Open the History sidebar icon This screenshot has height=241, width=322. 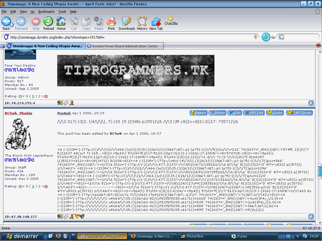click(x=142, y=23)
